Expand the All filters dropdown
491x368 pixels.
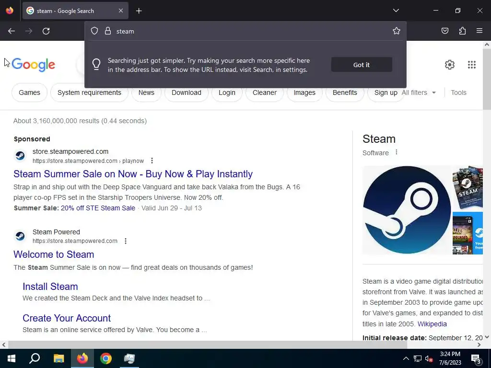pos(419,92)
